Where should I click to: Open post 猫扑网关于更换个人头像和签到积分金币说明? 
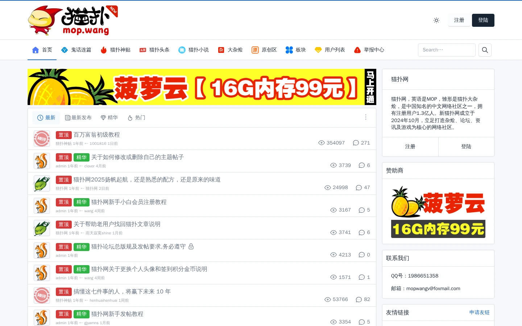[x=149, y=269]
